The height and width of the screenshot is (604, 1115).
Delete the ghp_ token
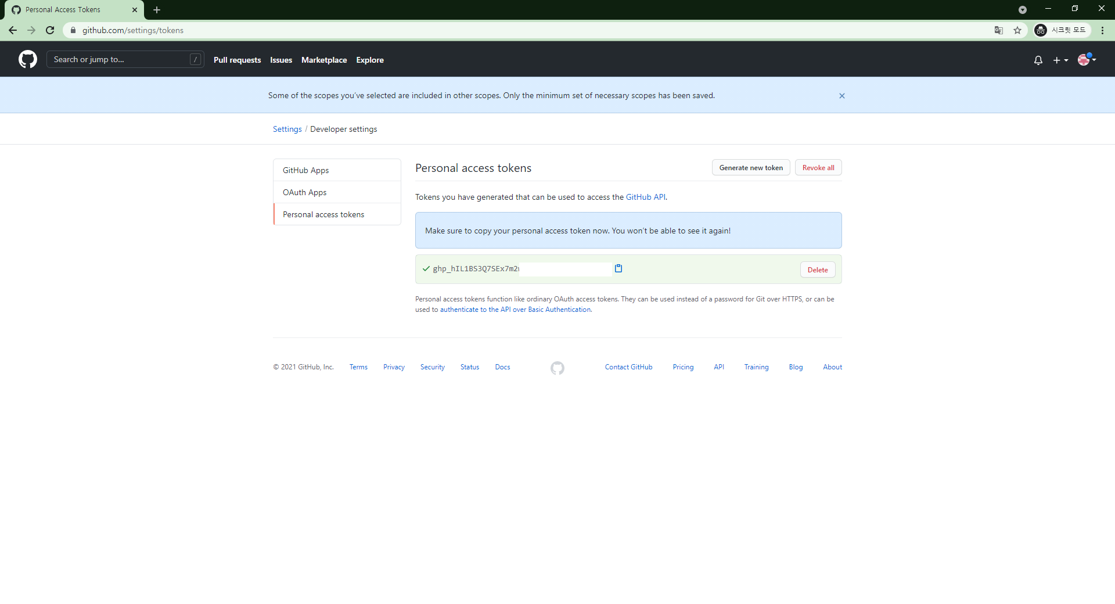point(818,270)
